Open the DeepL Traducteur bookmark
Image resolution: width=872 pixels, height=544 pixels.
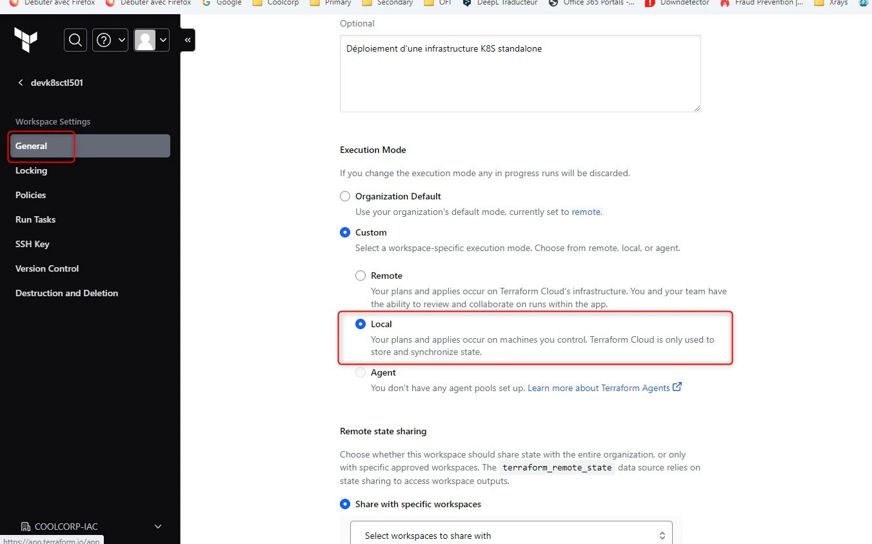pos(500,3)
